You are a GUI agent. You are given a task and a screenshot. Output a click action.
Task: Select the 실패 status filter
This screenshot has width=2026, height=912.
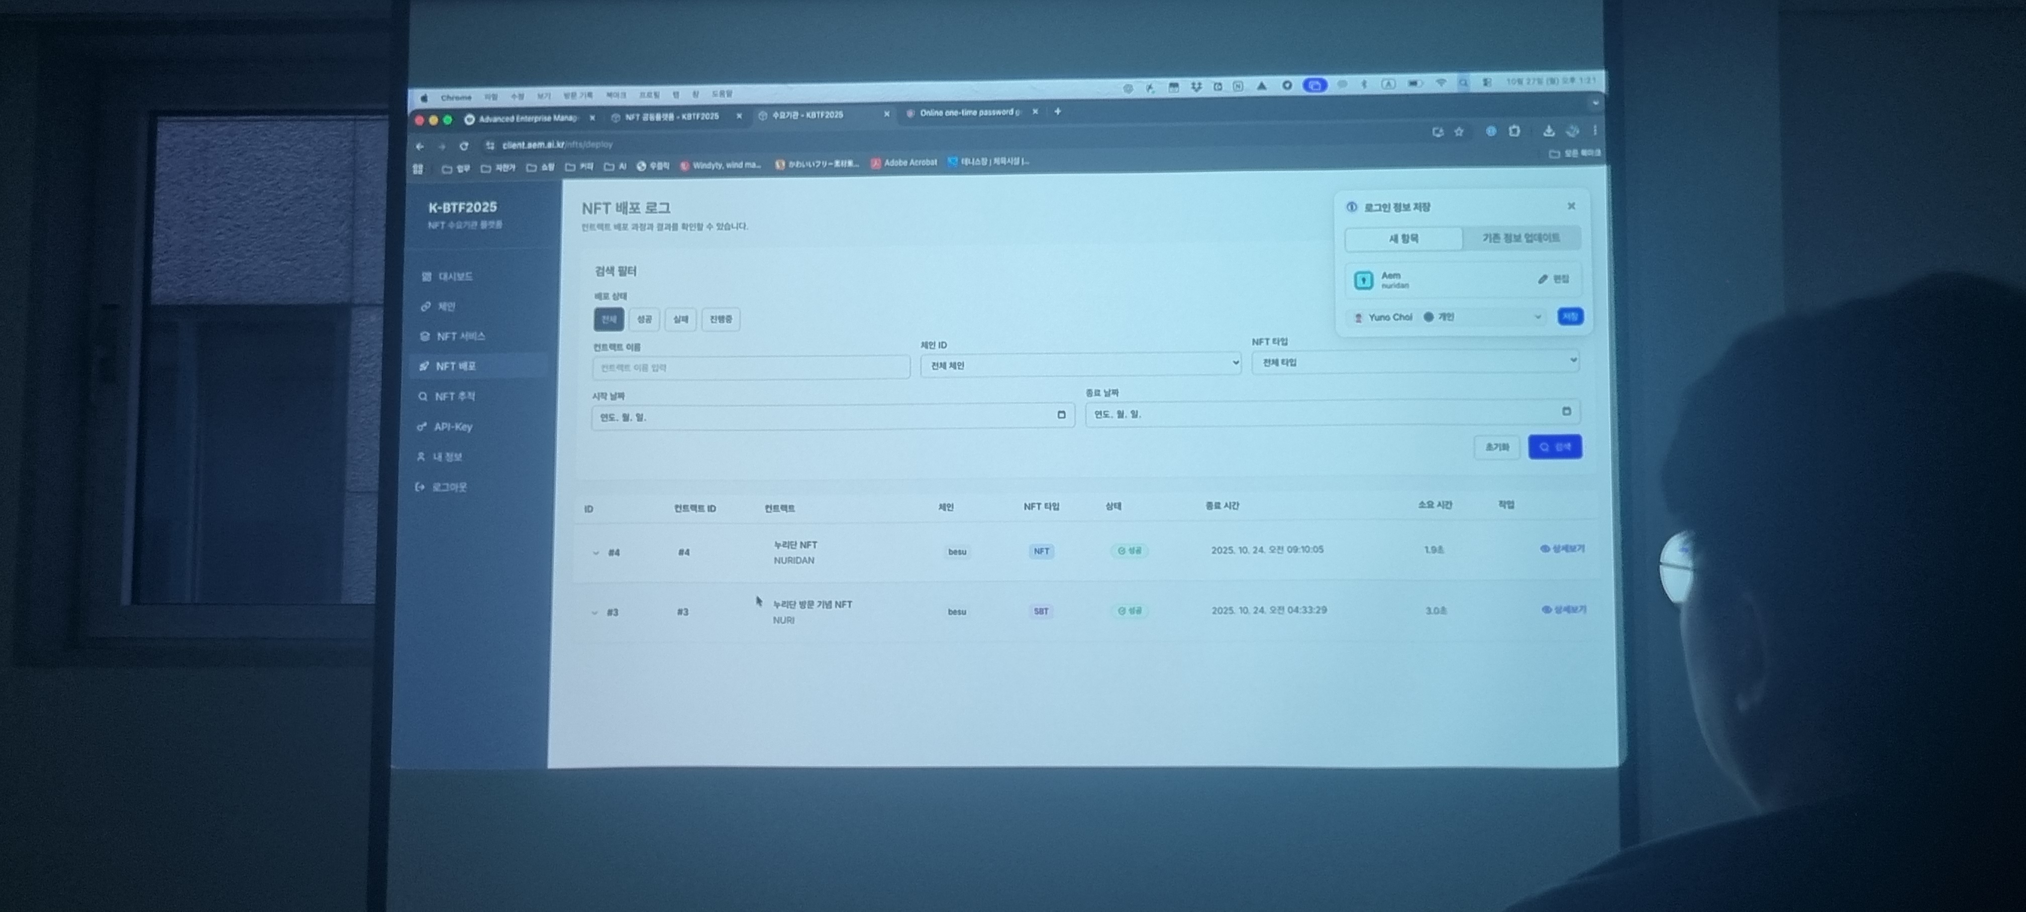click(x=680, y=319)
